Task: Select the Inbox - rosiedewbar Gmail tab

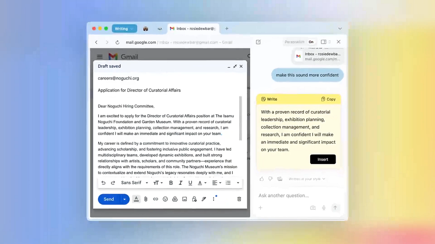Action: pos(193,28)
